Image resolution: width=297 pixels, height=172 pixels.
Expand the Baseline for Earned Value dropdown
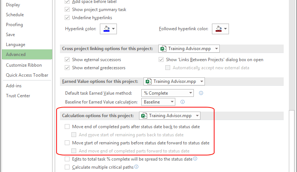click(x=158, y=102)
